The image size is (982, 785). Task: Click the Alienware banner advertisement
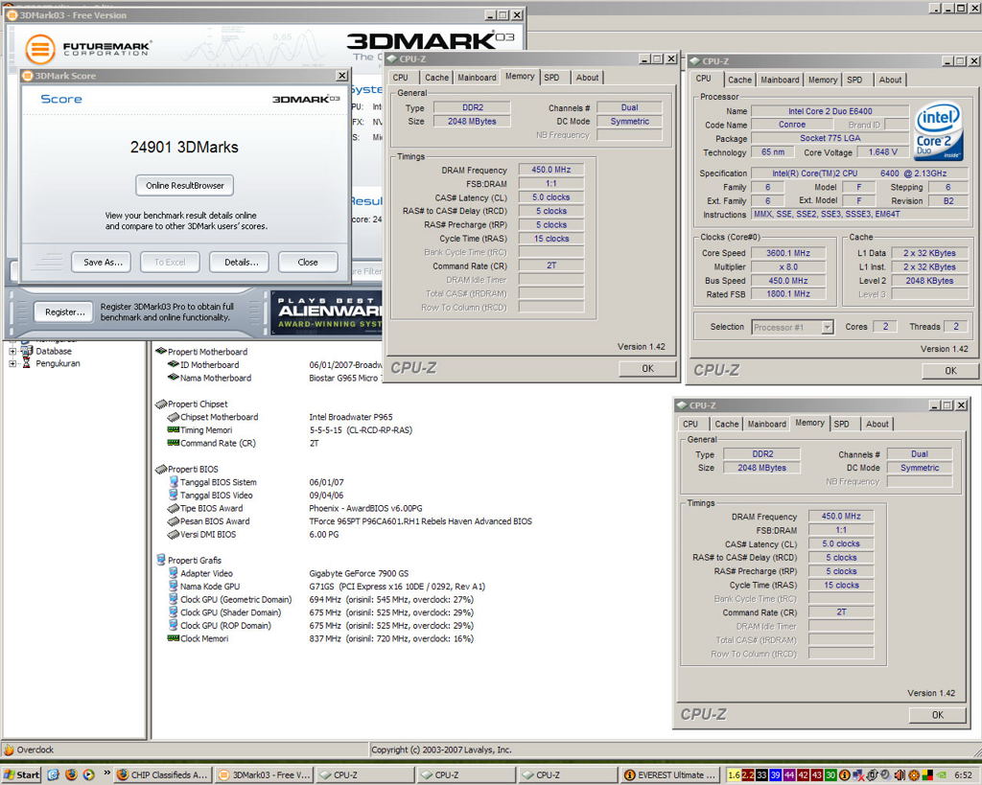click(326, 312)
